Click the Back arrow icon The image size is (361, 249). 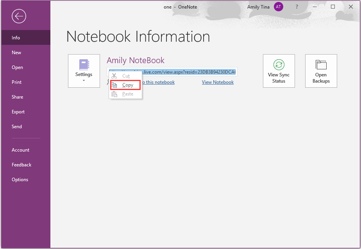pos(19,16)
